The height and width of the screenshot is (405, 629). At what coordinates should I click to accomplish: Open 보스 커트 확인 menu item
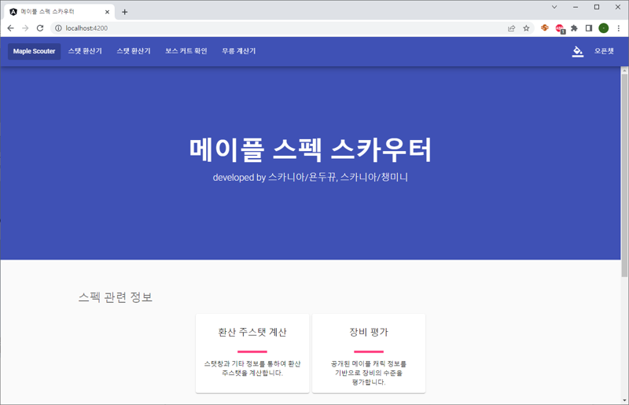pos(186,51)
